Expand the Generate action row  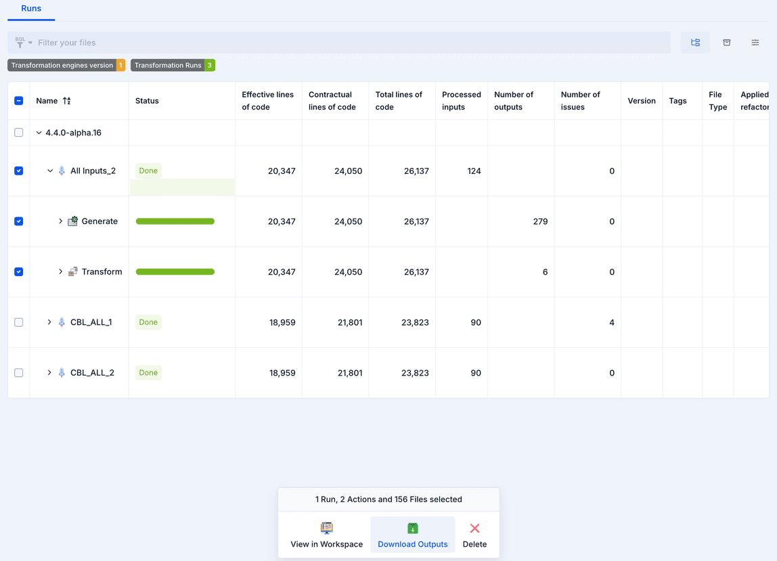tap(60, 221)
